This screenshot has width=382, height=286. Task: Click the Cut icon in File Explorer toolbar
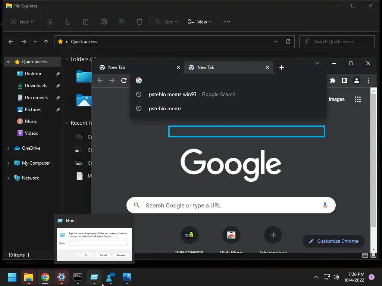50,22
